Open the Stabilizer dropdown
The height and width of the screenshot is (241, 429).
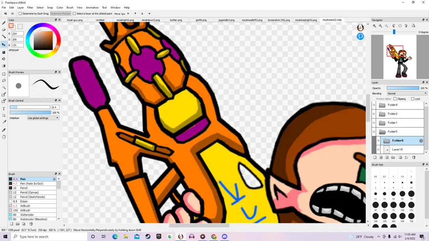click(43, 118)
